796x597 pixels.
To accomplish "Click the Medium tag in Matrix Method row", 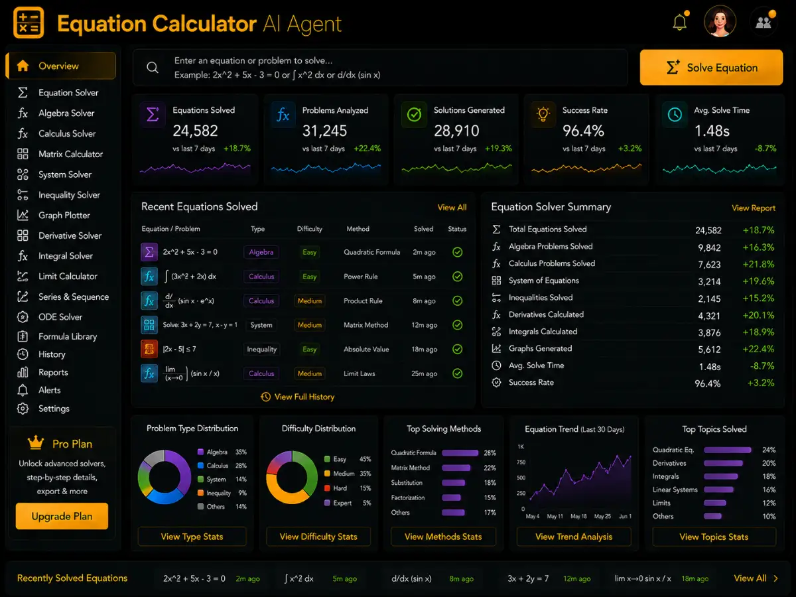I will coord(309,325).
